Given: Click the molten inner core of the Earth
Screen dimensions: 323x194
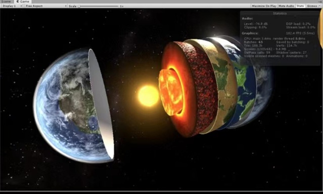Looking at the screenshot, I should pos(170,92).
